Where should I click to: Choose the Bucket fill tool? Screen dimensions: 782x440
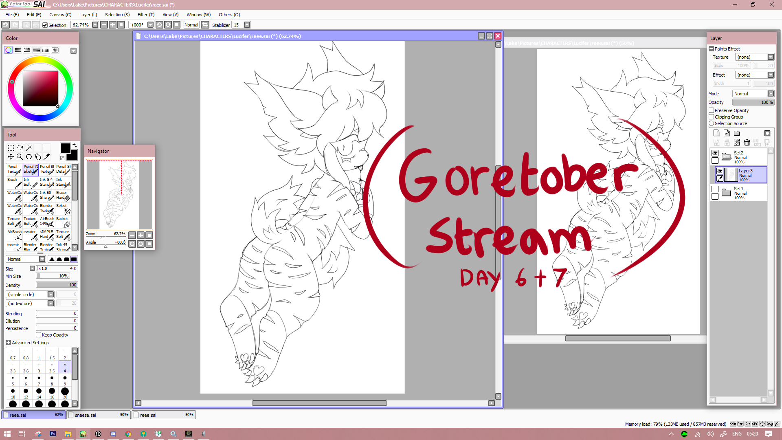pos(63,222)
